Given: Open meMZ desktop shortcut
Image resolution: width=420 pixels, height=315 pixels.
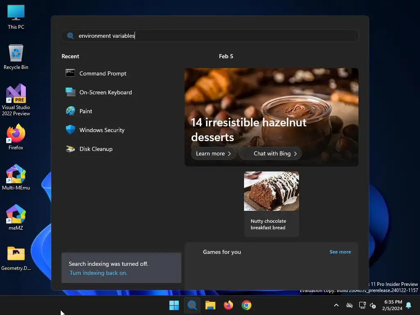Looking at the screenshot, I should (x=16, y=217).
